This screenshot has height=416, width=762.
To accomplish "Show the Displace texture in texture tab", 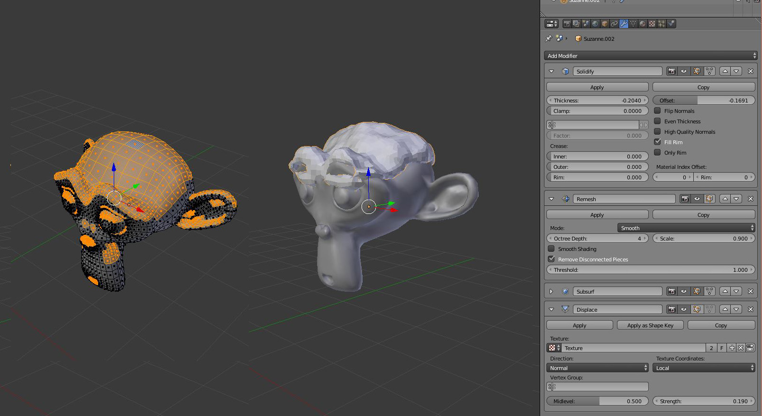I will coord(750,348).
